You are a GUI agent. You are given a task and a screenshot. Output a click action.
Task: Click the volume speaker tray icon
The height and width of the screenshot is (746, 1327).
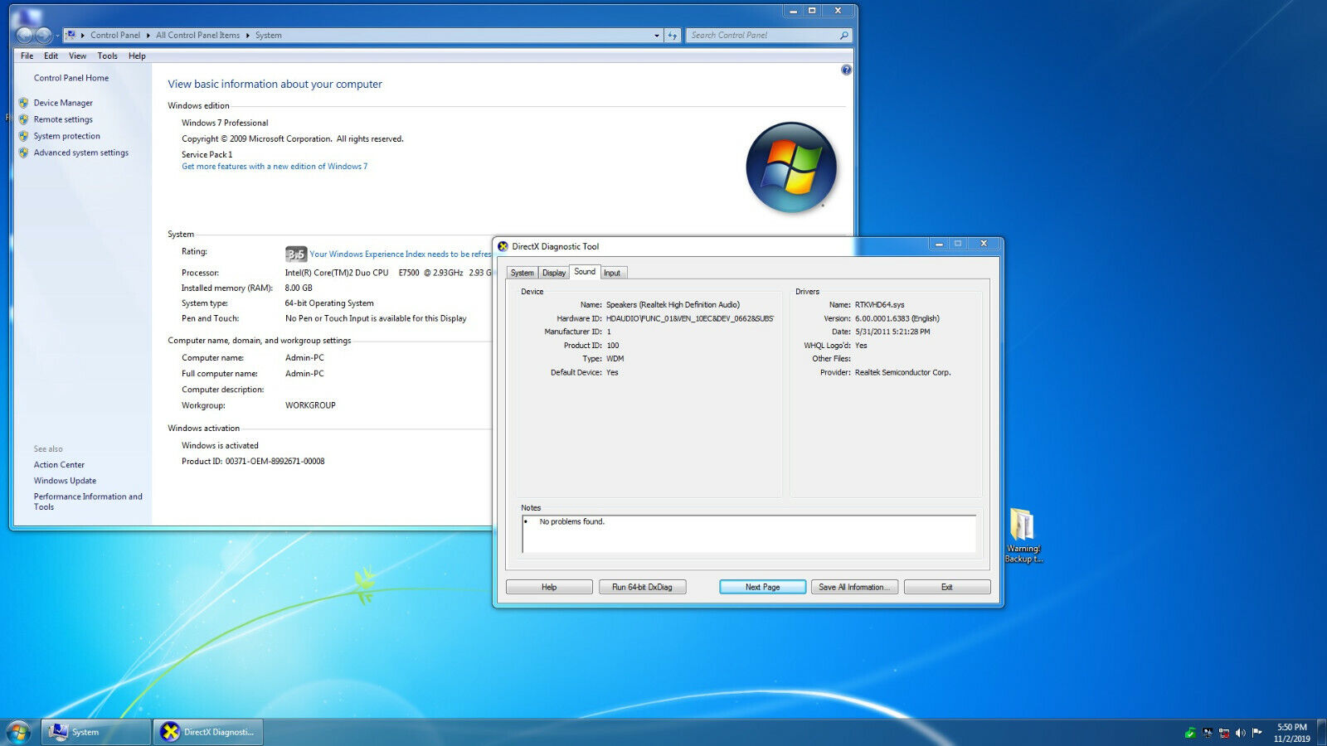[1240, 733]
